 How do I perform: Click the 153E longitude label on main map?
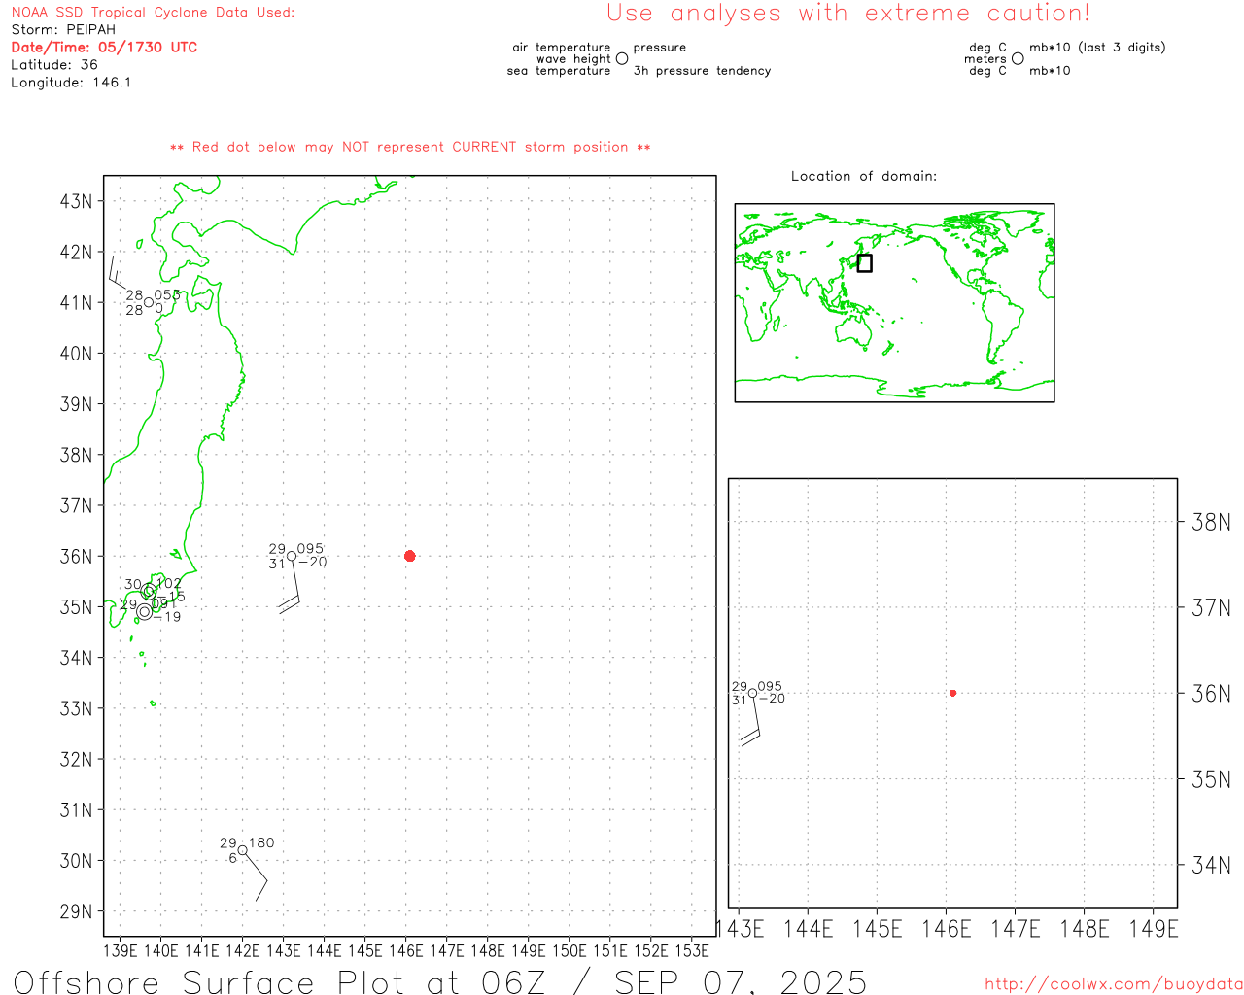(x=692, y=950)
